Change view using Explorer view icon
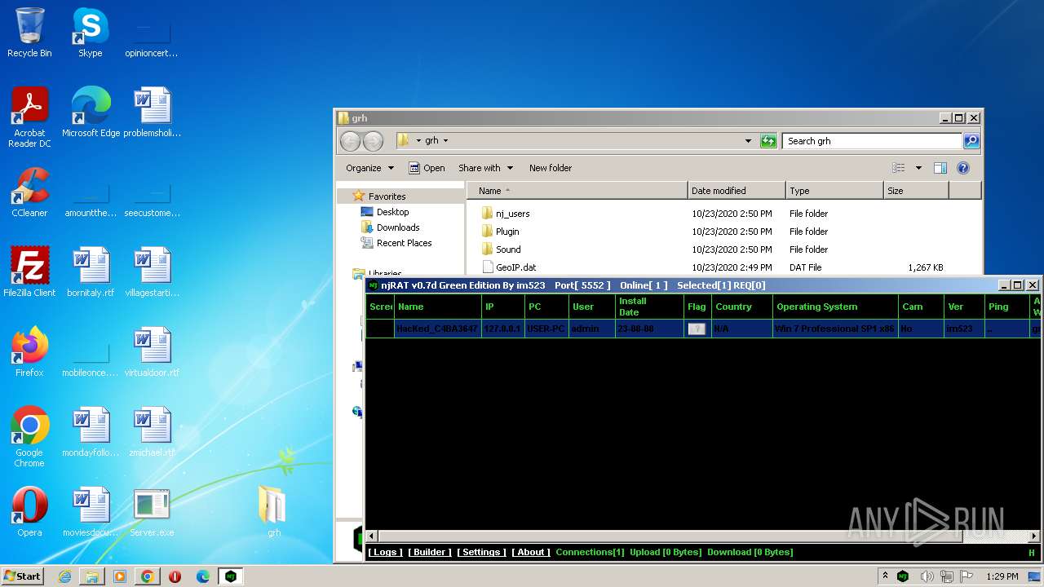Screen dimensions: 1044x587 pos(899,168)
